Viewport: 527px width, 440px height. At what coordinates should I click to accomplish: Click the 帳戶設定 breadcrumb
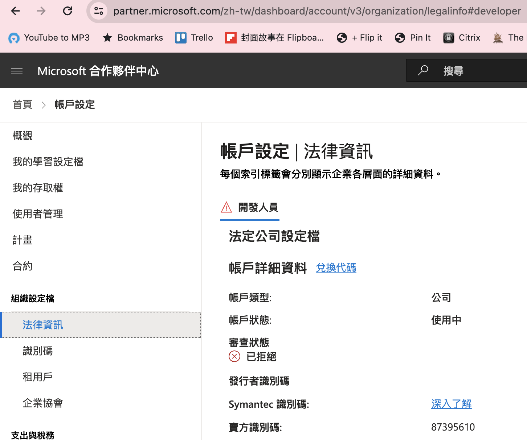tap(75, 105)
